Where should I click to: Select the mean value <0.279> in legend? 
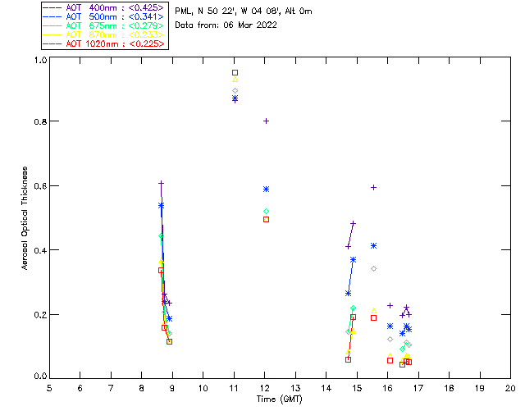[x=146, y=25]
